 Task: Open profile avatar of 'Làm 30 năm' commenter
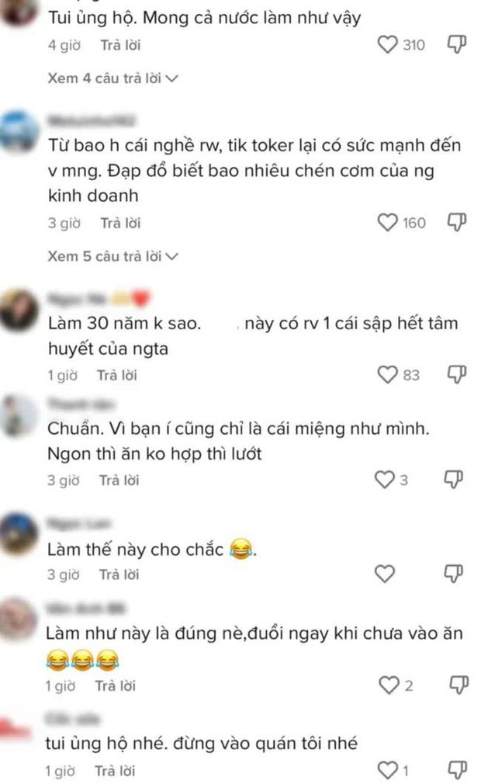(x=19, y=310)
